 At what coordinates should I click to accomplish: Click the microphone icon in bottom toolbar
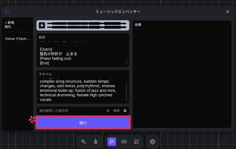click(x=83, y=142)
